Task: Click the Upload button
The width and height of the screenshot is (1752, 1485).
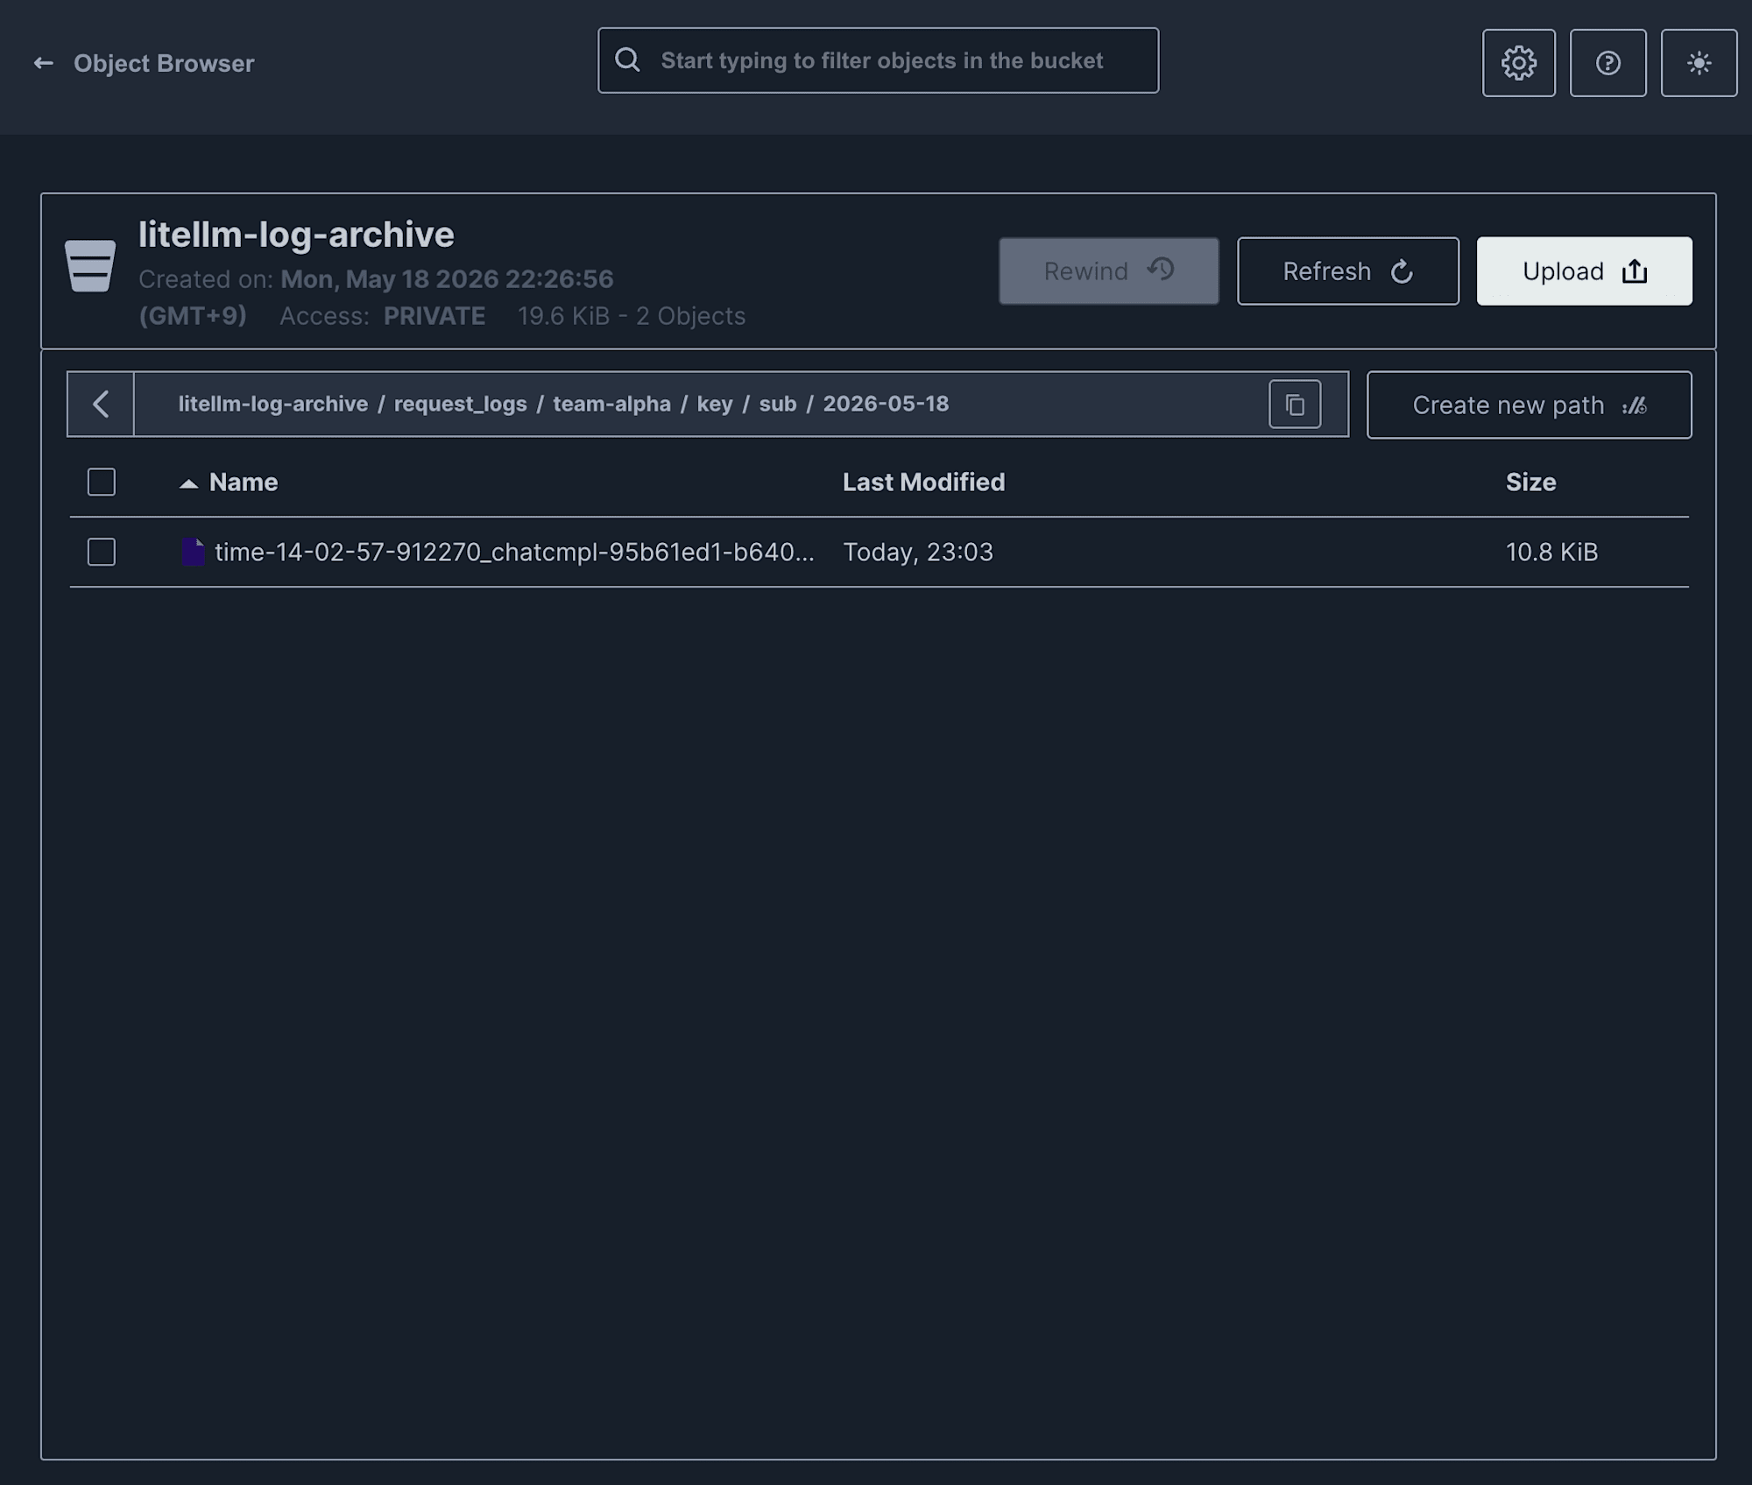Action: (x=1584, y=271)
